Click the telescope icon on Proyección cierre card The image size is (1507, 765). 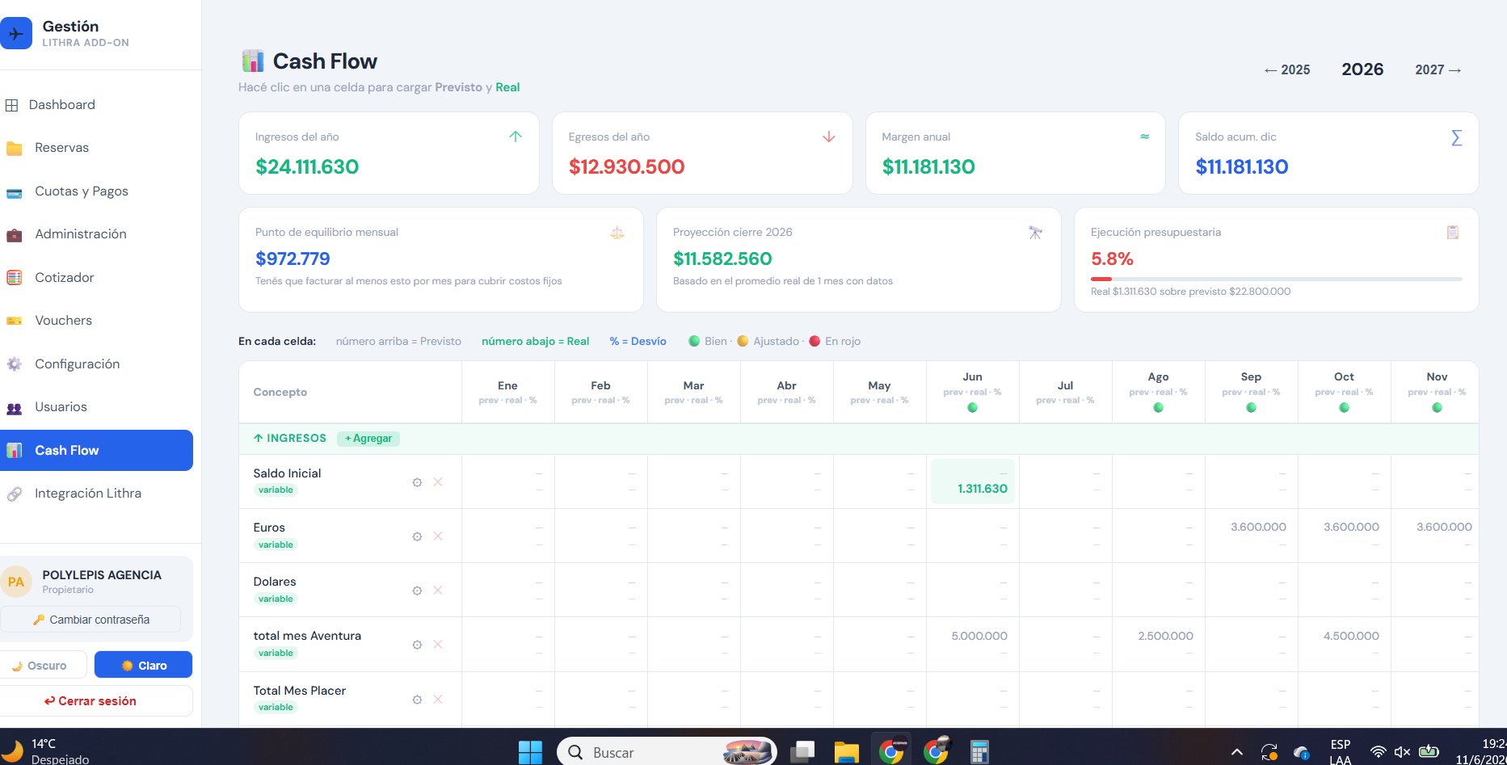pyautogui.click(x=1035, y=233)
